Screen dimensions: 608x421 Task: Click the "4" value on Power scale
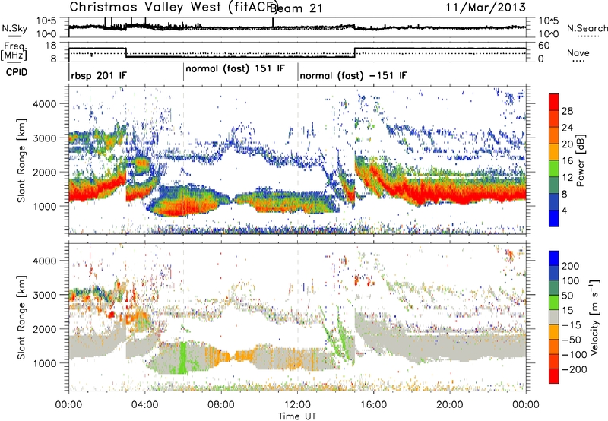[565, 211]
